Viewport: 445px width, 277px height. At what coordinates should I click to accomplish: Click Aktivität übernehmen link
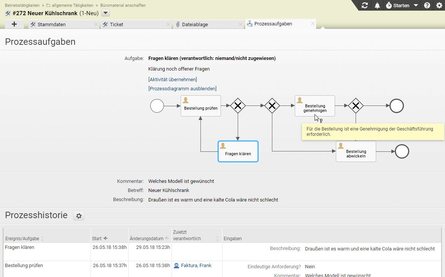173,80
